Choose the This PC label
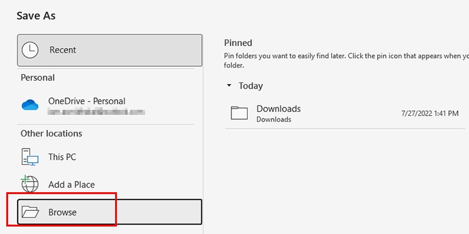469x234 pixels. click(62, 157)
